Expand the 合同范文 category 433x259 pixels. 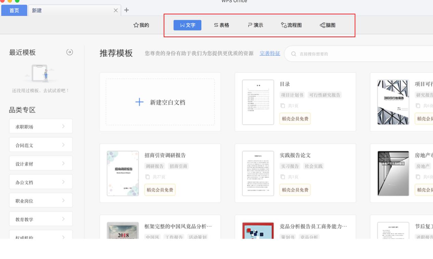click(x=41, y=144)
